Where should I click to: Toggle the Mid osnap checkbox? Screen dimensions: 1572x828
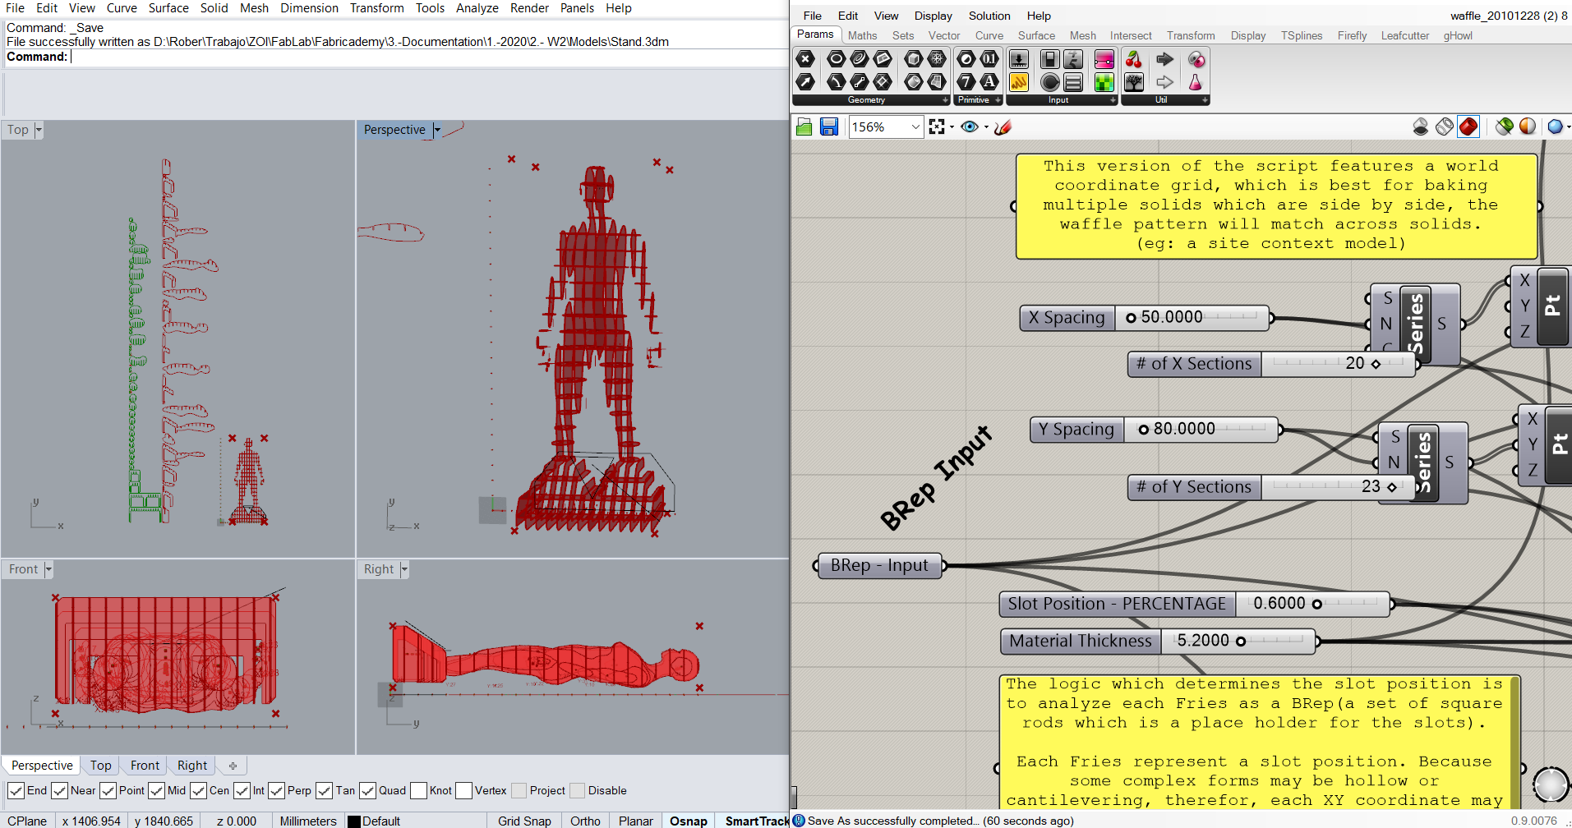coord(156,790)
